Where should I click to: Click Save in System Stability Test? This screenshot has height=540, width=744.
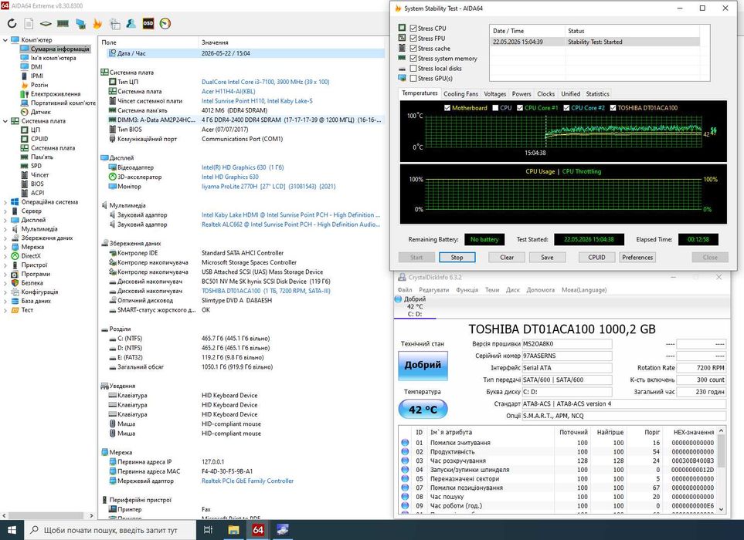coord(547,257)
